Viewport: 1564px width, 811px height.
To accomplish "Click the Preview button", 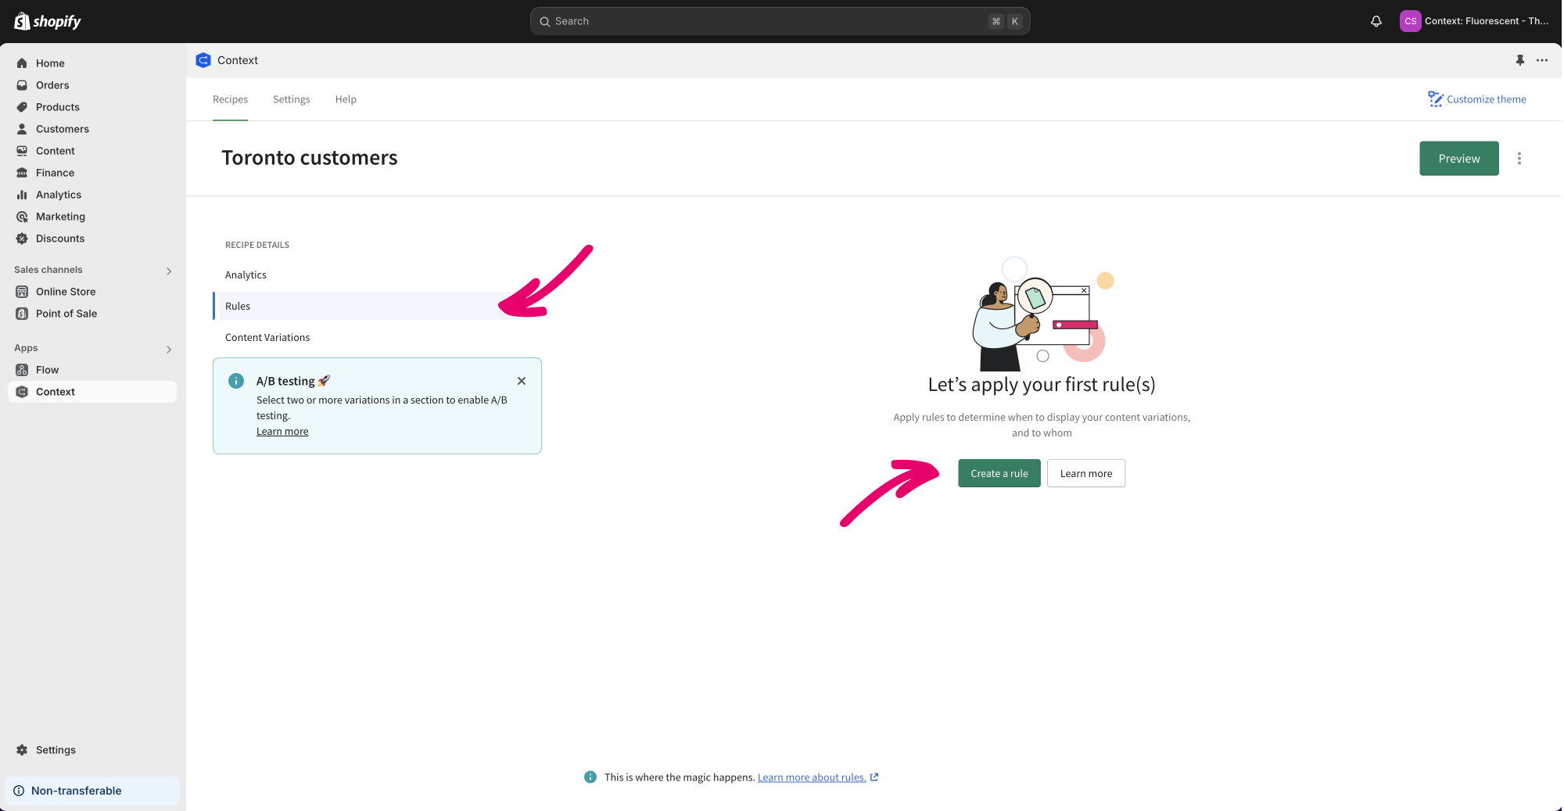I will point(1458,159).
